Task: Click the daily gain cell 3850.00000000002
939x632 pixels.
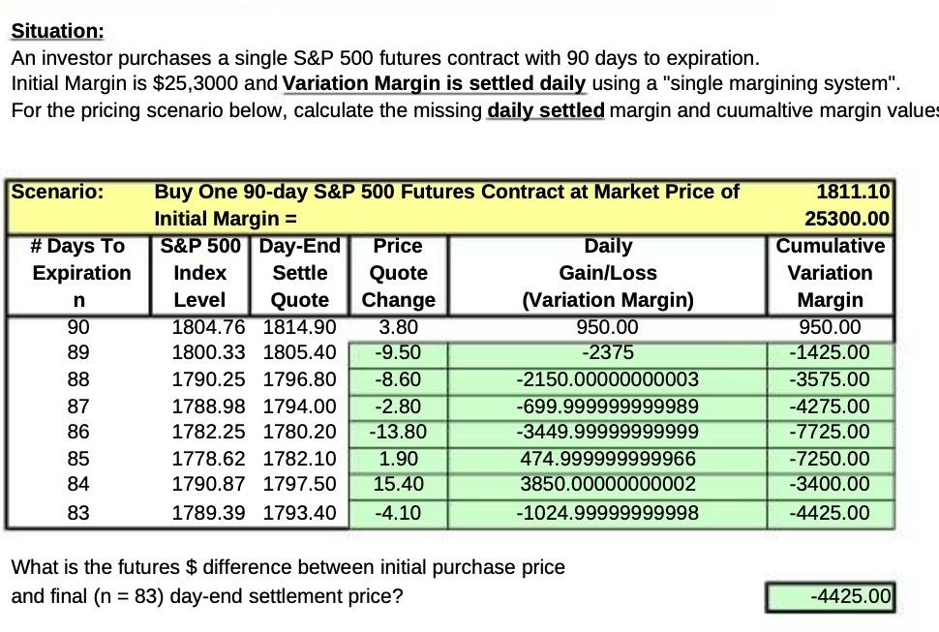Action: click(608, 484)
